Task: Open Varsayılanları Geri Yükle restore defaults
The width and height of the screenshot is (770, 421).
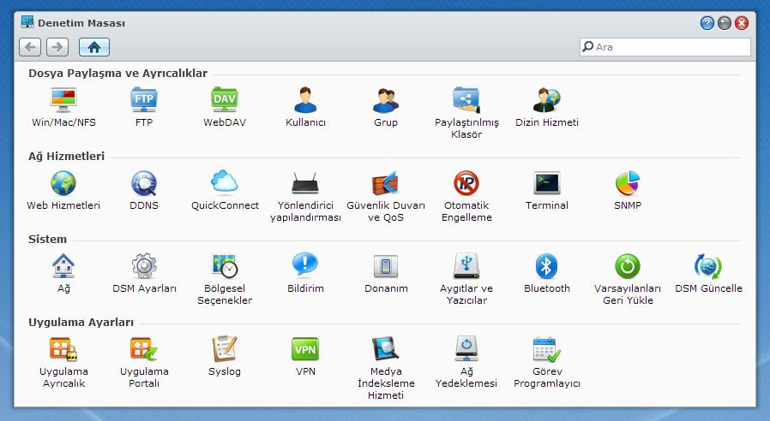Action: click(x=628, y=267)
